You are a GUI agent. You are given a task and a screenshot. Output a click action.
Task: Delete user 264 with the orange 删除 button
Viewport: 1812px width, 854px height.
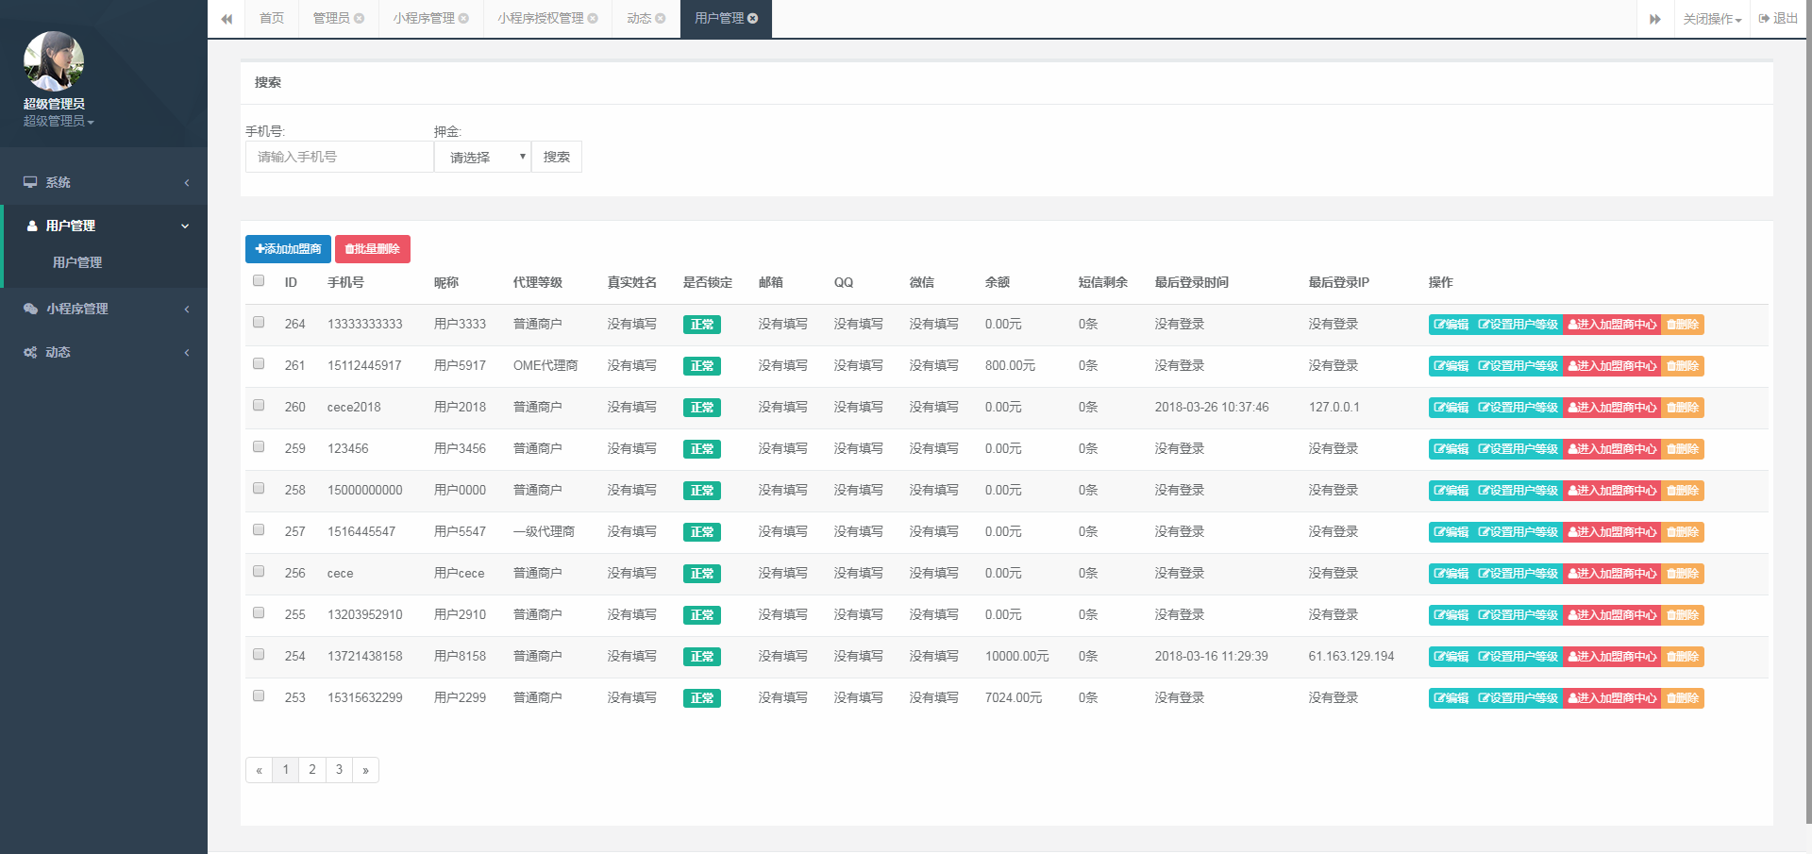pyautogui.click(x=1683, y=325)
